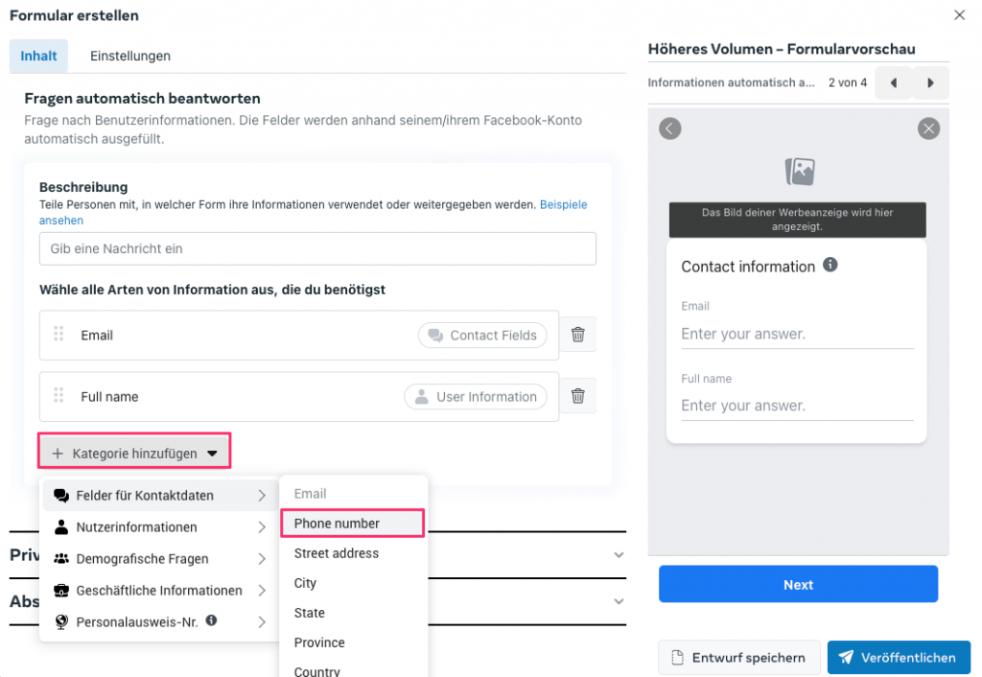Viewport: 982px width, 677px height.
Task: Save the form with Entwurf speichern
Action: (738, 658)
